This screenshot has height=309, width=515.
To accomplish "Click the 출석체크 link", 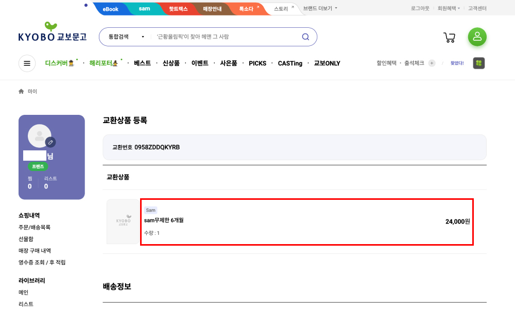I will (x=414, y=63).
